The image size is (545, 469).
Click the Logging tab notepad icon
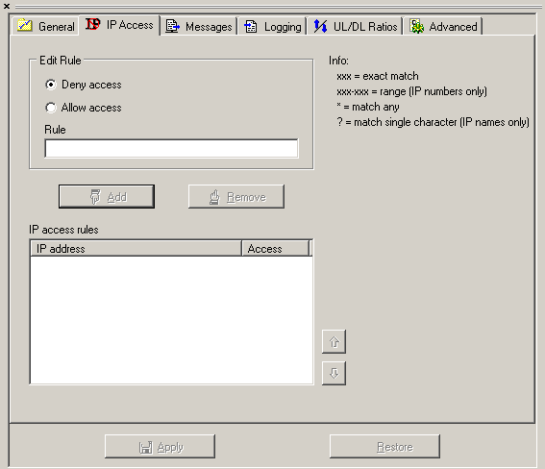[x=251, y=26]
